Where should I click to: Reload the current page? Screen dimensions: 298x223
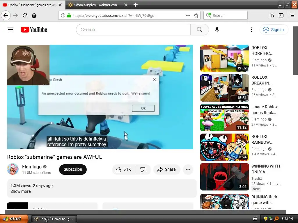[25, 15]
